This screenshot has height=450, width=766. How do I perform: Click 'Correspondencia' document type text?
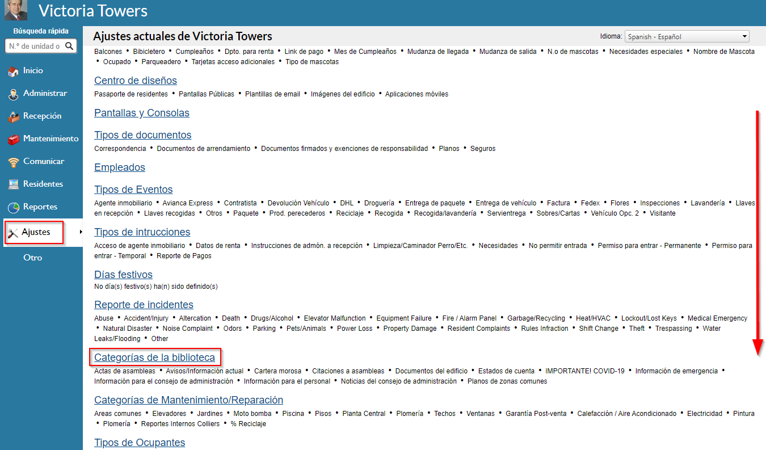pos(120,149)
